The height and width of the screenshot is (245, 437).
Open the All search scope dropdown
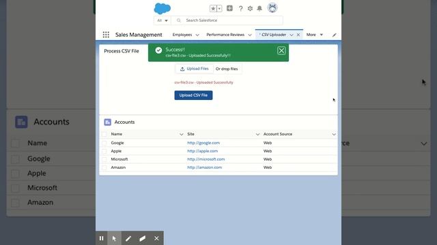coord(163,20)
